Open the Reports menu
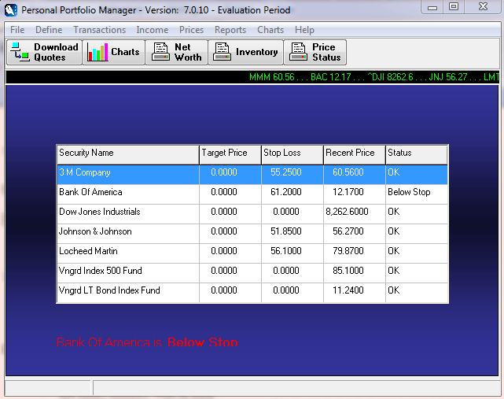This screenshot has width=504, height=399. click(230, 30)
